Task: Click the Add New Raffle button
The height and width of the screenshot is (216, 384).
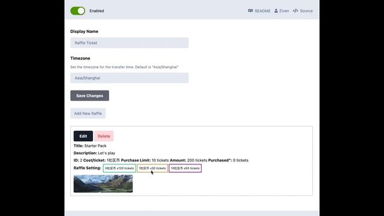Action: click(x=88, y=113)
